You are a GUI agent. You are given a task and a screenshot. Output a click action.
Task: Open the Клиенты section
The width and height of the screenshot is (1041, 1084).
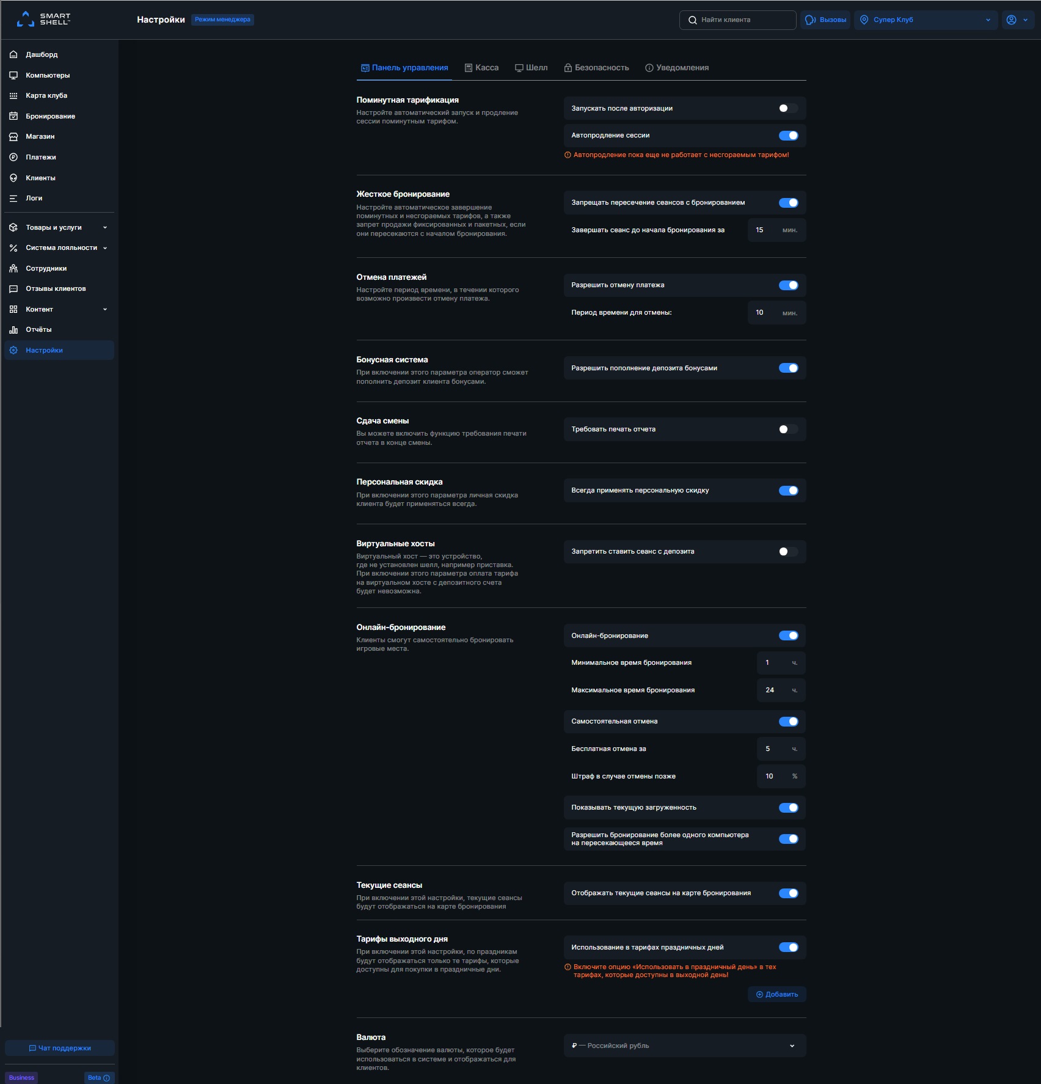(x=40, y=178)
